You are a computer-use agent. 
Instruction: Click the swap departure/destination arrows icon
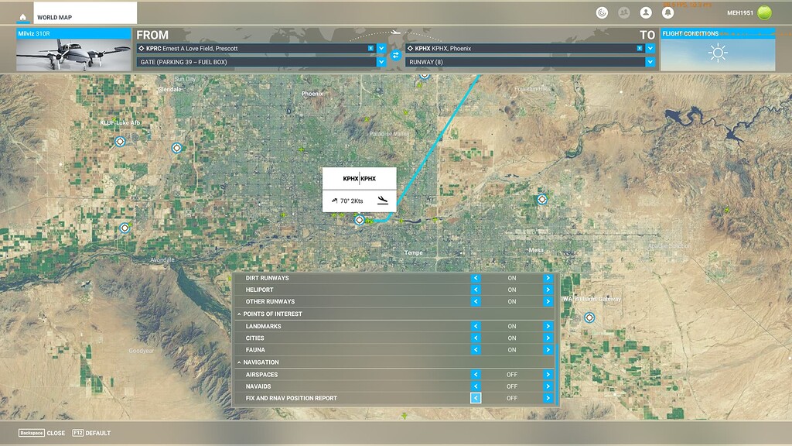pyautogui.click(x=397, y=55)
